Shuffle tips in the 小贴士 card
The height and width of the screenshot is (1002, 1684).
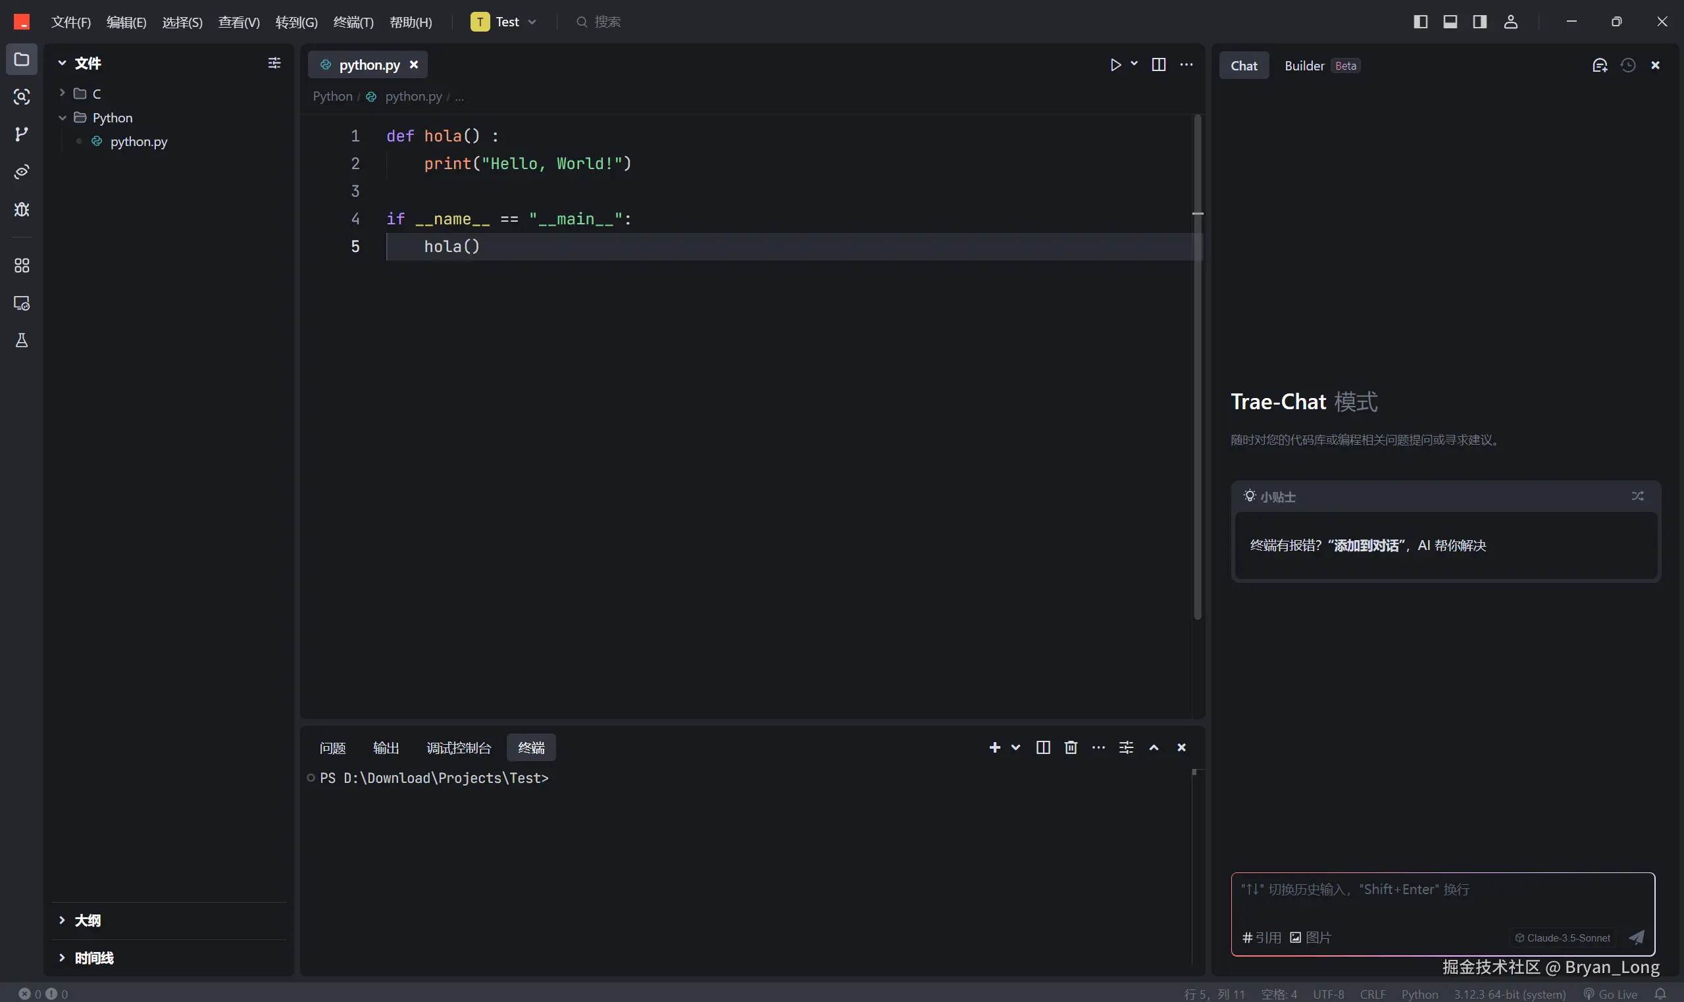tap(1637, 496)
